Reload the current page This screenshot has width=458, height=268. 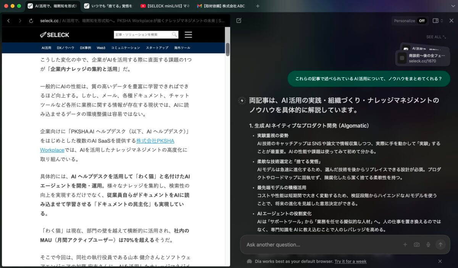coord(31,21)
